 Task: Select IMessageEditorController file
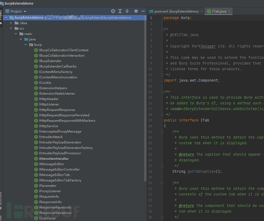coord(59,169)
